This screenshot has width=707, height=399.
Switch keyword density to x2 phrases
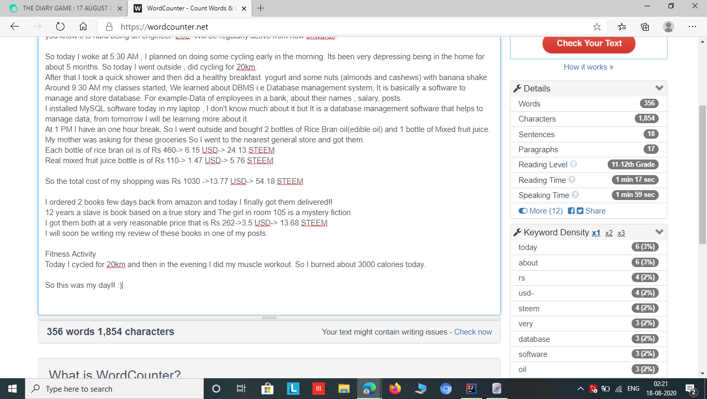609,233
